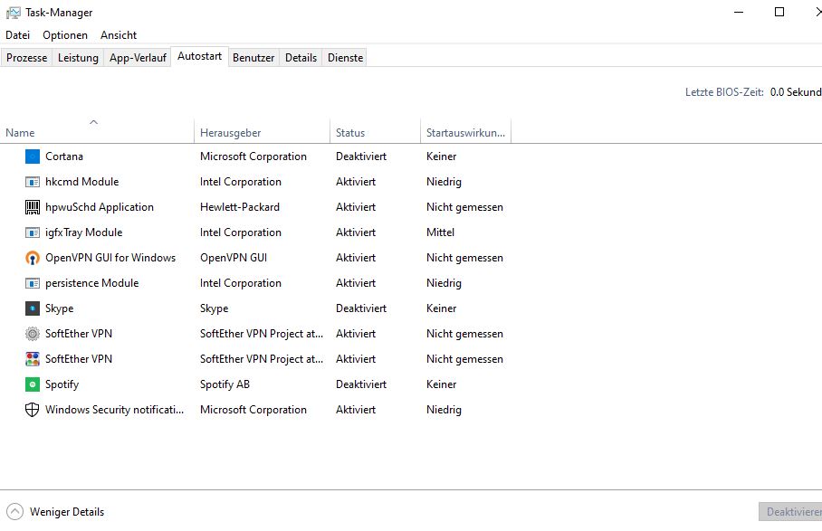Switch to the Details tab

(301, 58)
